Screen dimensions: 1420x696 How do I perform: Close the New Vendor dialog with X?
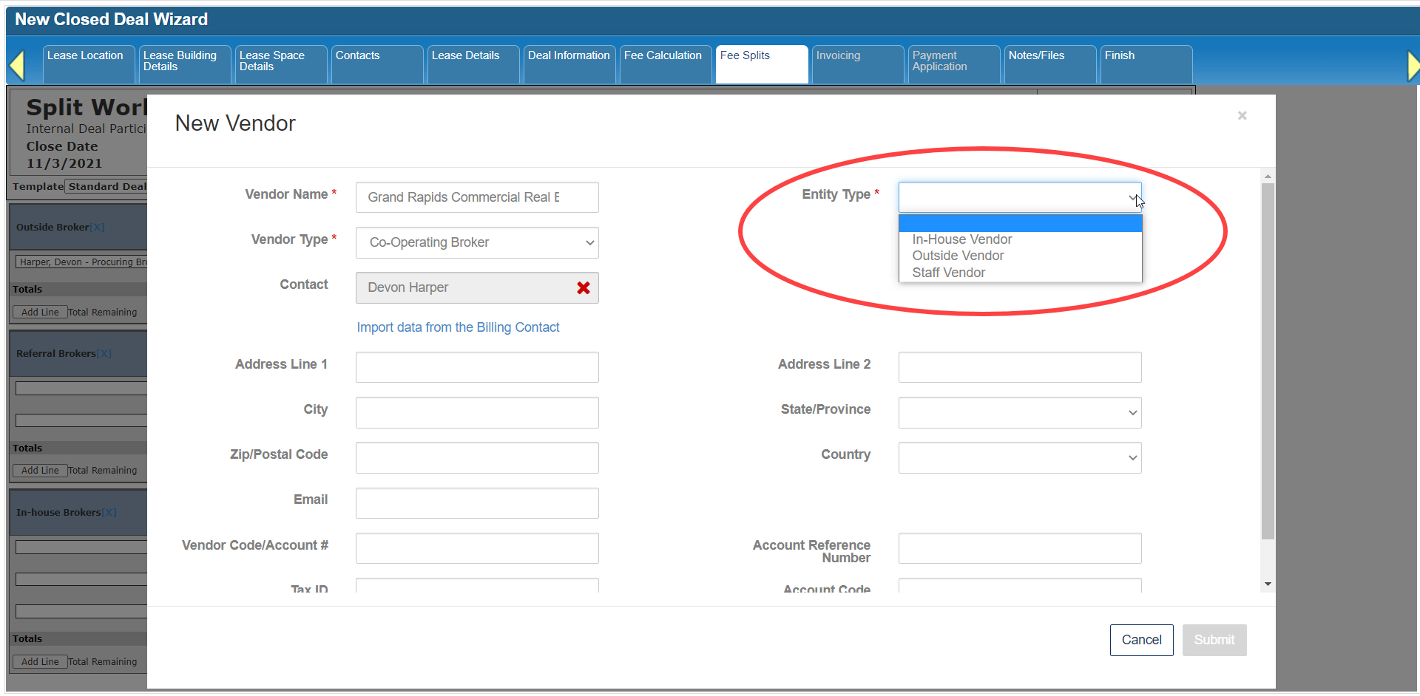(x=1242, y=116)
